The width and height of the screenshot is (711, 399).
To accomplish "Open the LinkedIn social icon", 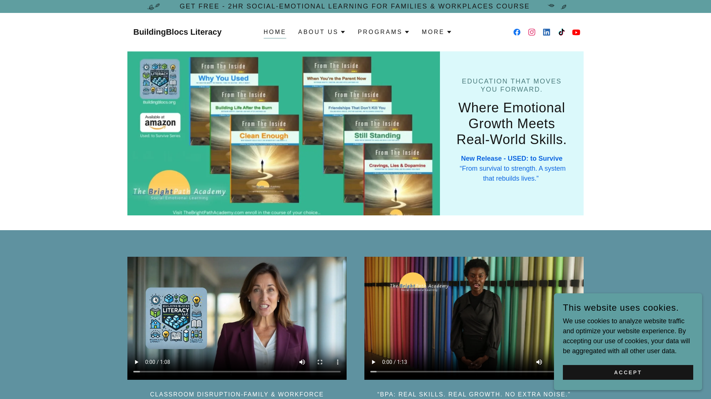I will coord(547,33).
